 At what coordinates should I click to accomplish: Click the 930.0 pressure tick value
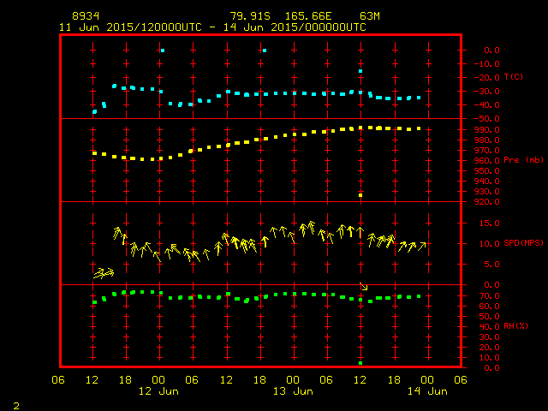pos(487,192)
